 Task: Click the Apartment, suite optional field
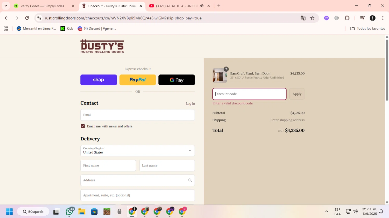click(137, 195)
